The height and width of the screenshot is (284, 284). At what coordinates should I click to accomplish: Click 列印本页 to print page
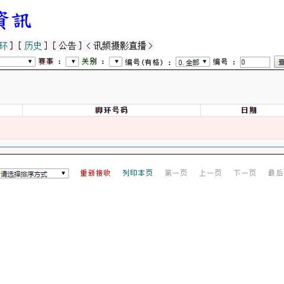[x=138, y=173]
